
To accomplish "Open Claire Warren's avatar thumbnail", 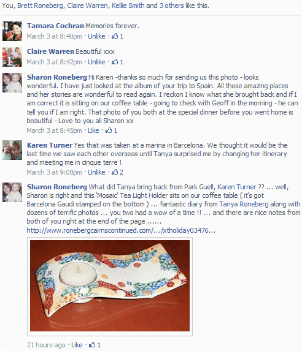I will coord(12,57).
